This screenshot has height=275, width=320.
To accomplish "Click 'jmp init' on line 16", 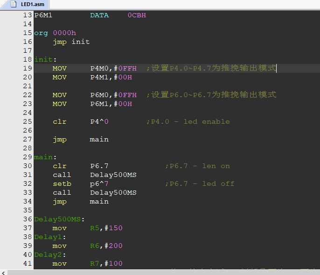I will (x=71, y=42).
